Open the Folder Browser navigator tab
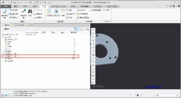 click(18, 25)
